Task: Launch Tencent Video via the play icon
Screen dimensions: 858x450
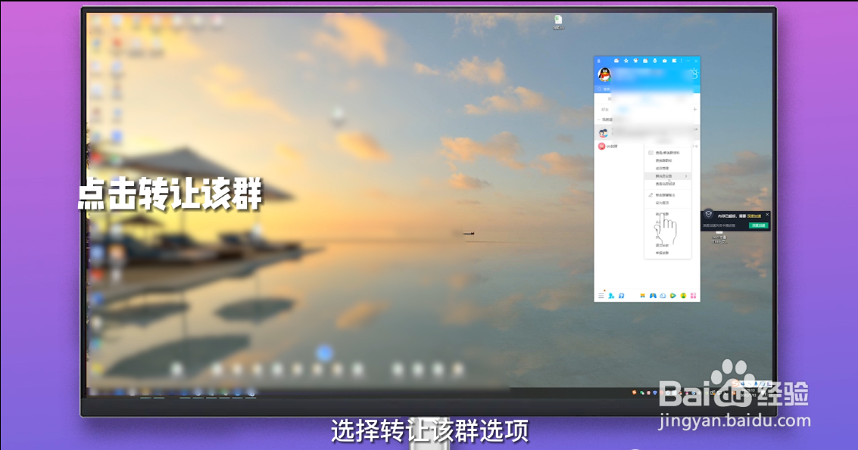Action: [x=673, y=296]
